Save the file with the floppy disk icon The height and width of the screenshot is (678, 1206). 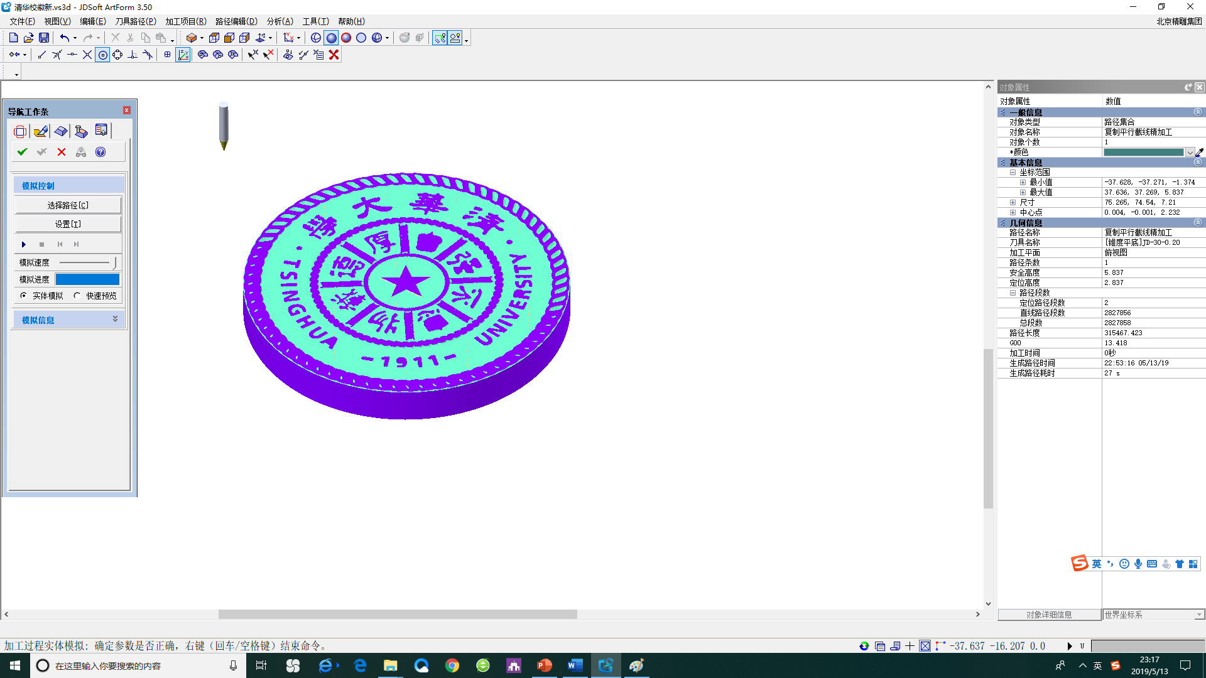coord(44,38)
